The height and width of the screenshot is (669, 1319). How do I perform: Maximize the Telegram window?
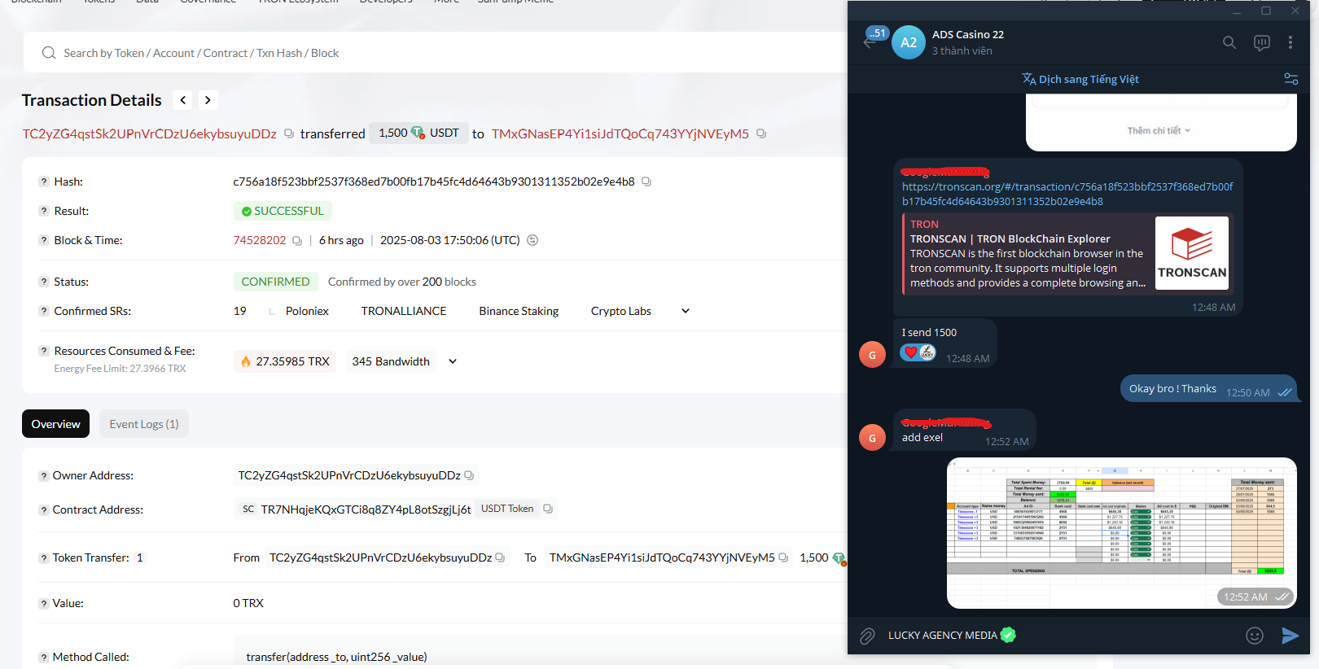coord(1266,11)
